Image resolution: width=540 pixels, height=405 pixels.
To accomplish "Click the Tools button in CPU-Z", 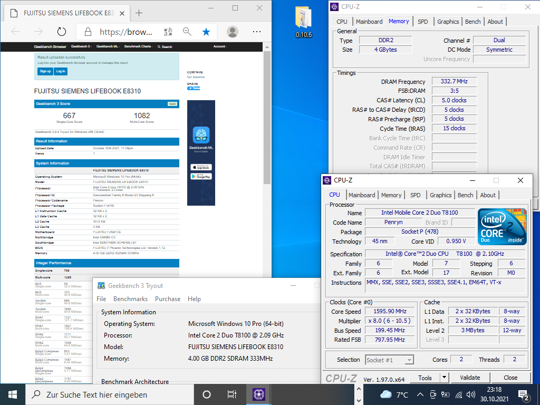I will pyautogui.click(x=425, y=378).
